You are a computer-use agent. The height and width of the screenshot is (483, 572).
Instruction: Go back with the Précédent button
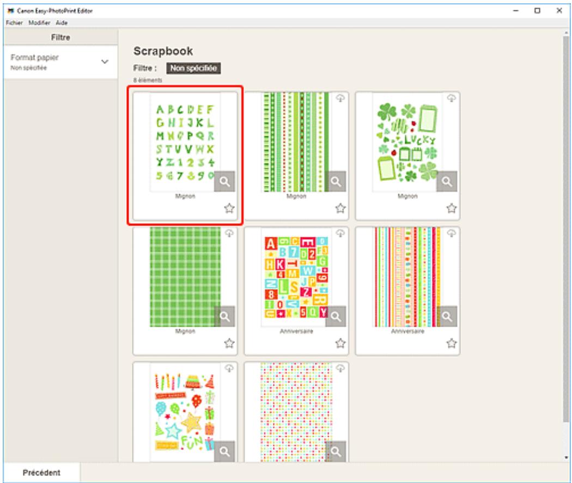(x=41, y=473)
